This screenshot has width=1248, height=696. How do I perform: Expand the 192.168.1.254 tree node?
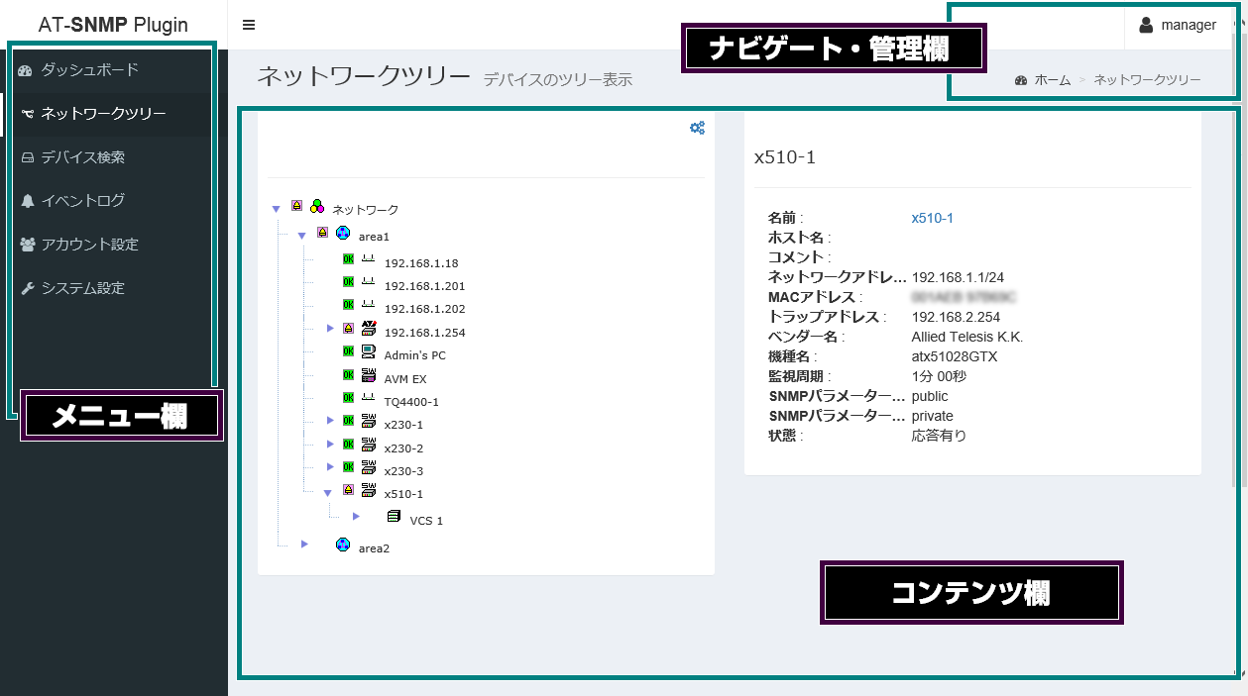click(x=331, y=328)
